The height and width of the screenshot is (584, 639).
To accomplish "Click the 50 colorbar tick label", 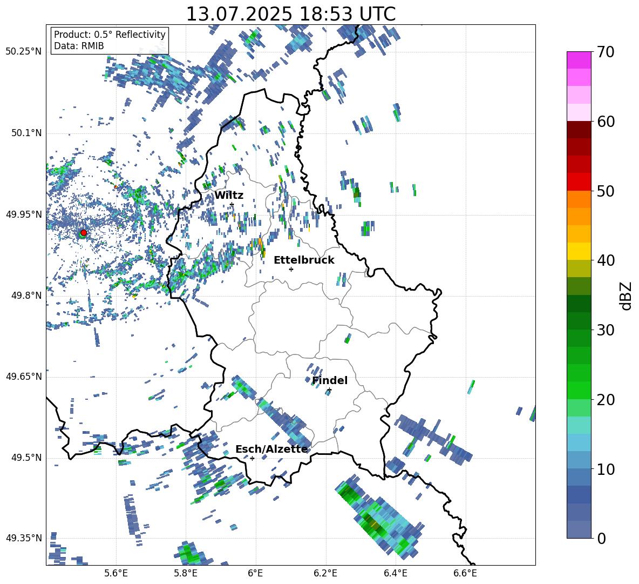I will point(606,191).
